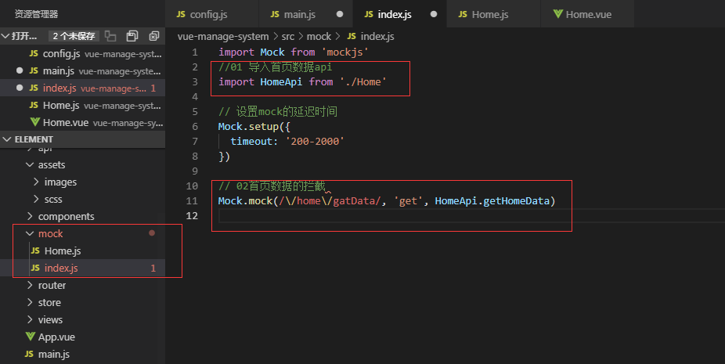The height and width of the screenshot is (364, 725).
Task: Collapse the assets folder
Action: [30, 164]
